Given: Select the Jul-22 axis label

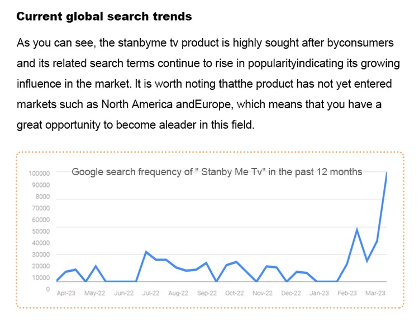Looking at the screenshot, I should tap(151, 293).
